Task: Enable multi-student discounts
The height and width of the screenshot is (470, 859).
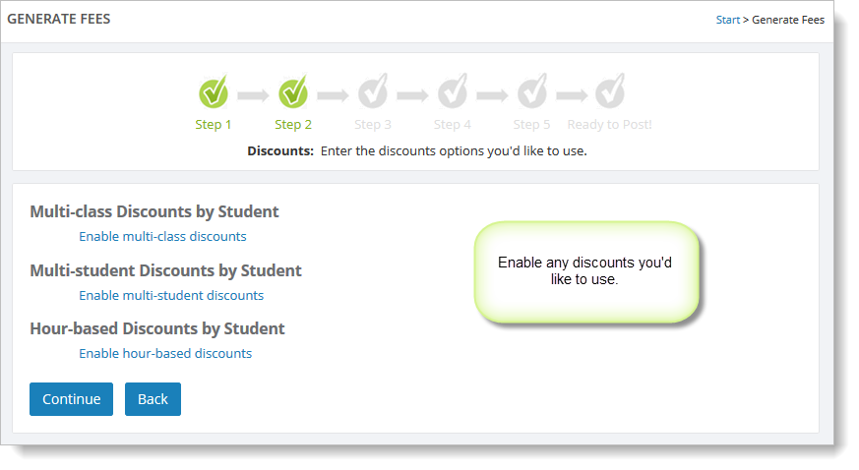Action: click(171, 295)
